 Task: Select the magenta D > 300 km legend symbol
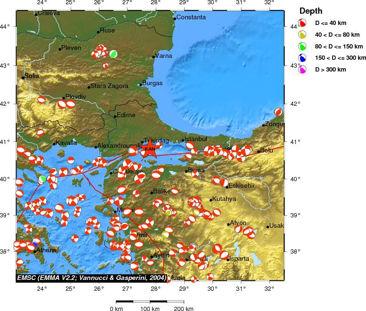pyautogui.click(x=302, y=70)
